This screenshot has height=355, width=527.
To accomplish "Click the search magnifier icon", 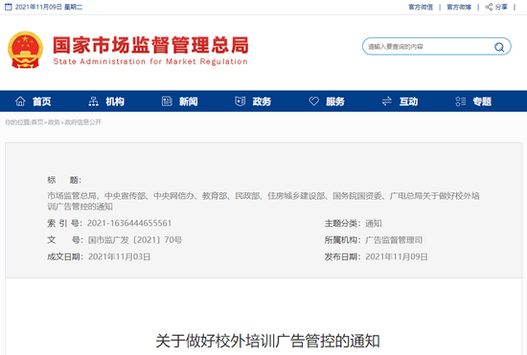I will [499, 47].
